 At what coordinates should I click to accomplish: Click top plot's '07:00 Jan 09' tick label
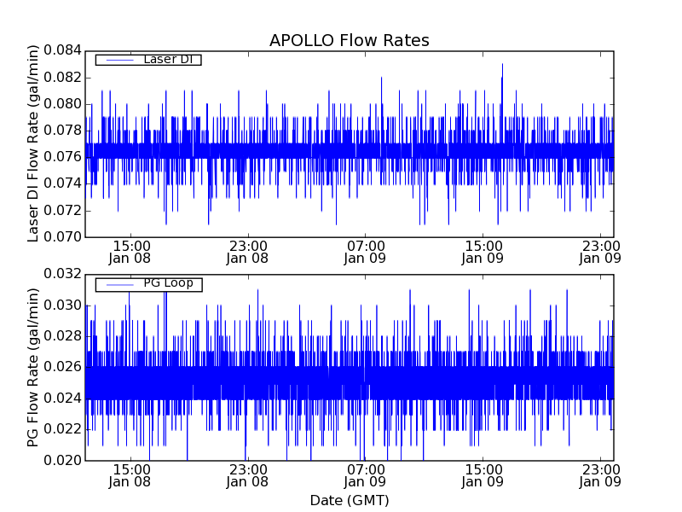[366, 252]
